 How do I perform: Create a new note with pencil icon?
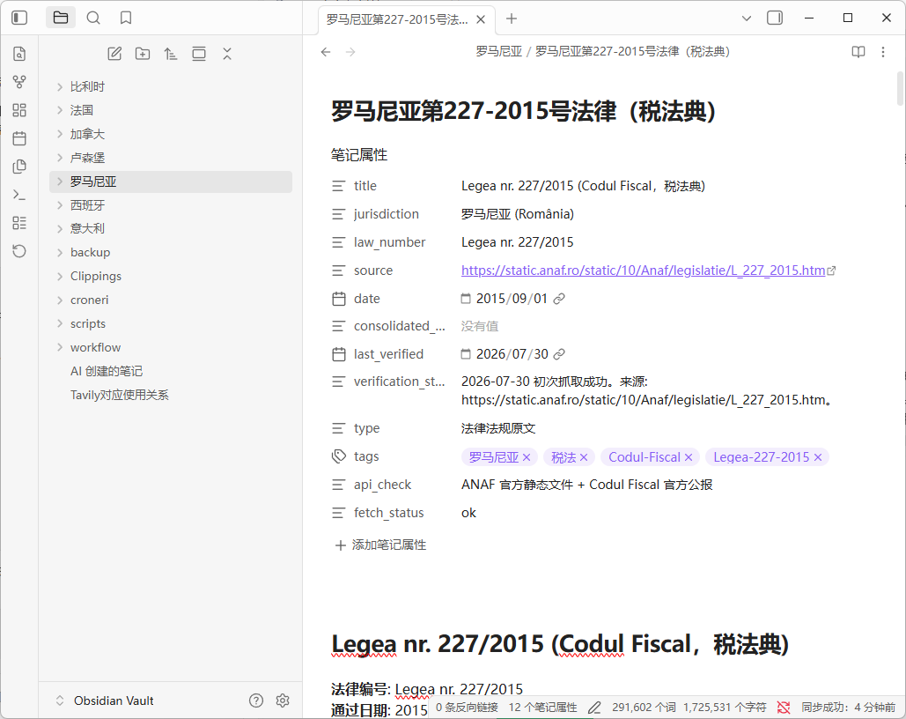(x=114, y=54)
